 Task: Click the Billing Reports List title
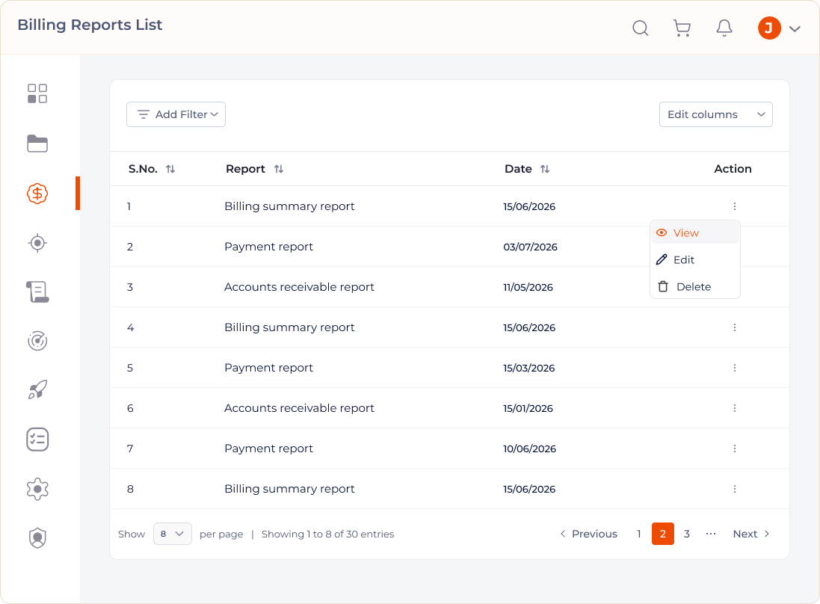point(90,25)
